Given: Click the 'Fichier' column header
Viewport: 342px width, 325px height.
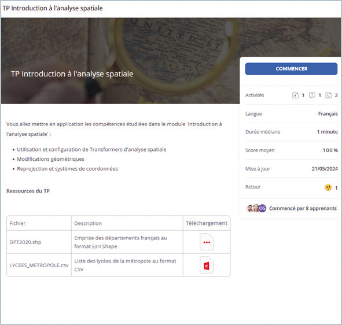Looking at the screenshot, I should pos(17,223).
